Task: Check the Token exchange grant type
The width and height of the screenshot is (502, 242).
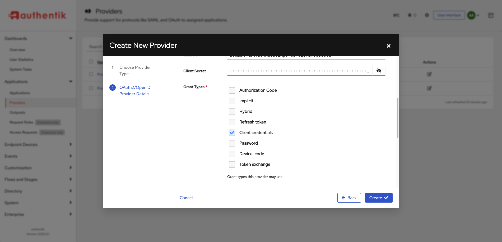Action: [x=232, y=165]
